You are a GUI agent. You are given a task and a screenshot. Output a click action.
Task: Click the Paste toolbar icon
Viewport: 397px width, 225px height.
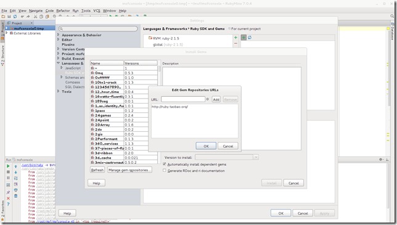pos(47,17)
